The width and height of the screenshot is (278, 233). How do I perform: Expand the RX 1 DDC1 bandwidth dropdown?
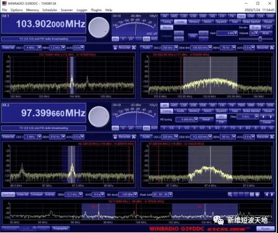point(40,47)
